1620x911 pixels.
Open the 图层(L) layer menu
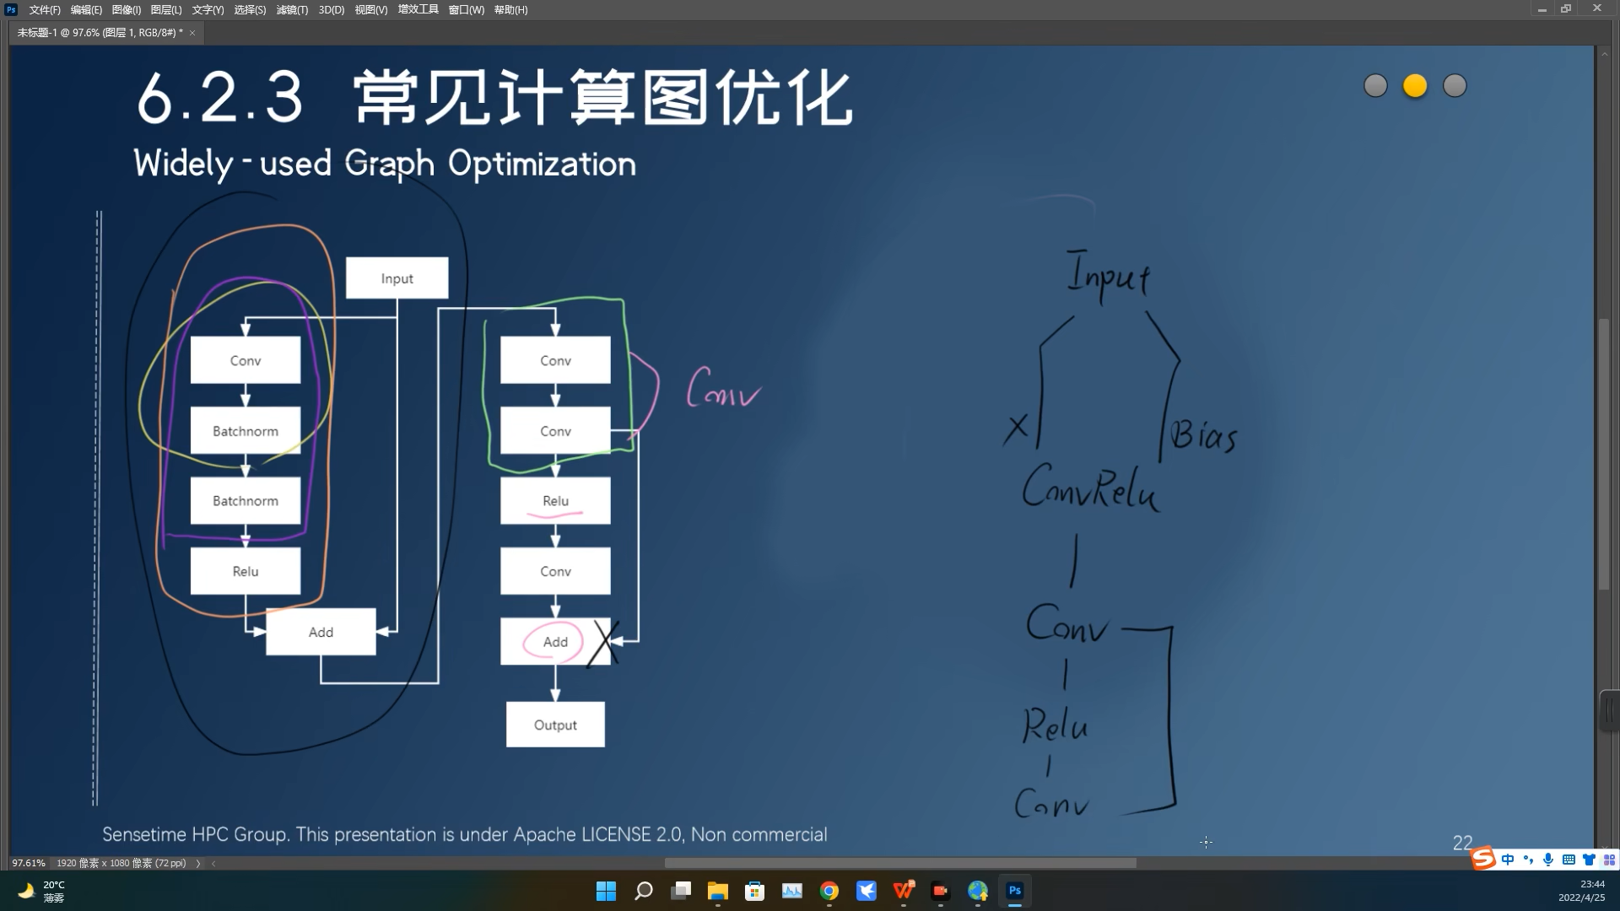165,9
